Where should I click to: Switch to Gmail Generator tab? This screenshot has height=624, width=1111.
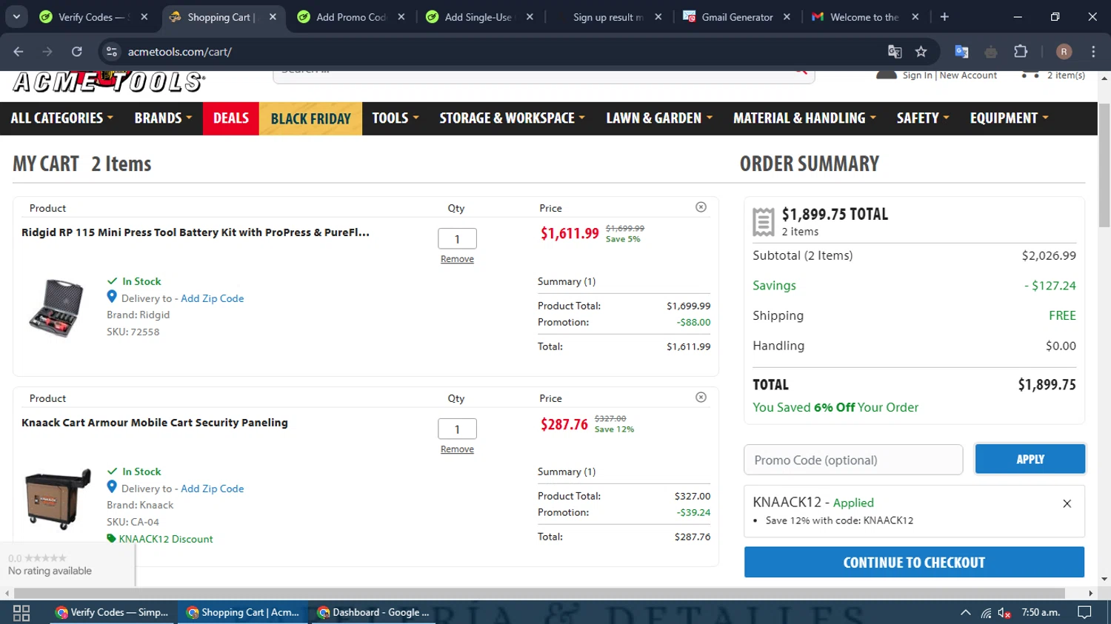click(736, 16)
